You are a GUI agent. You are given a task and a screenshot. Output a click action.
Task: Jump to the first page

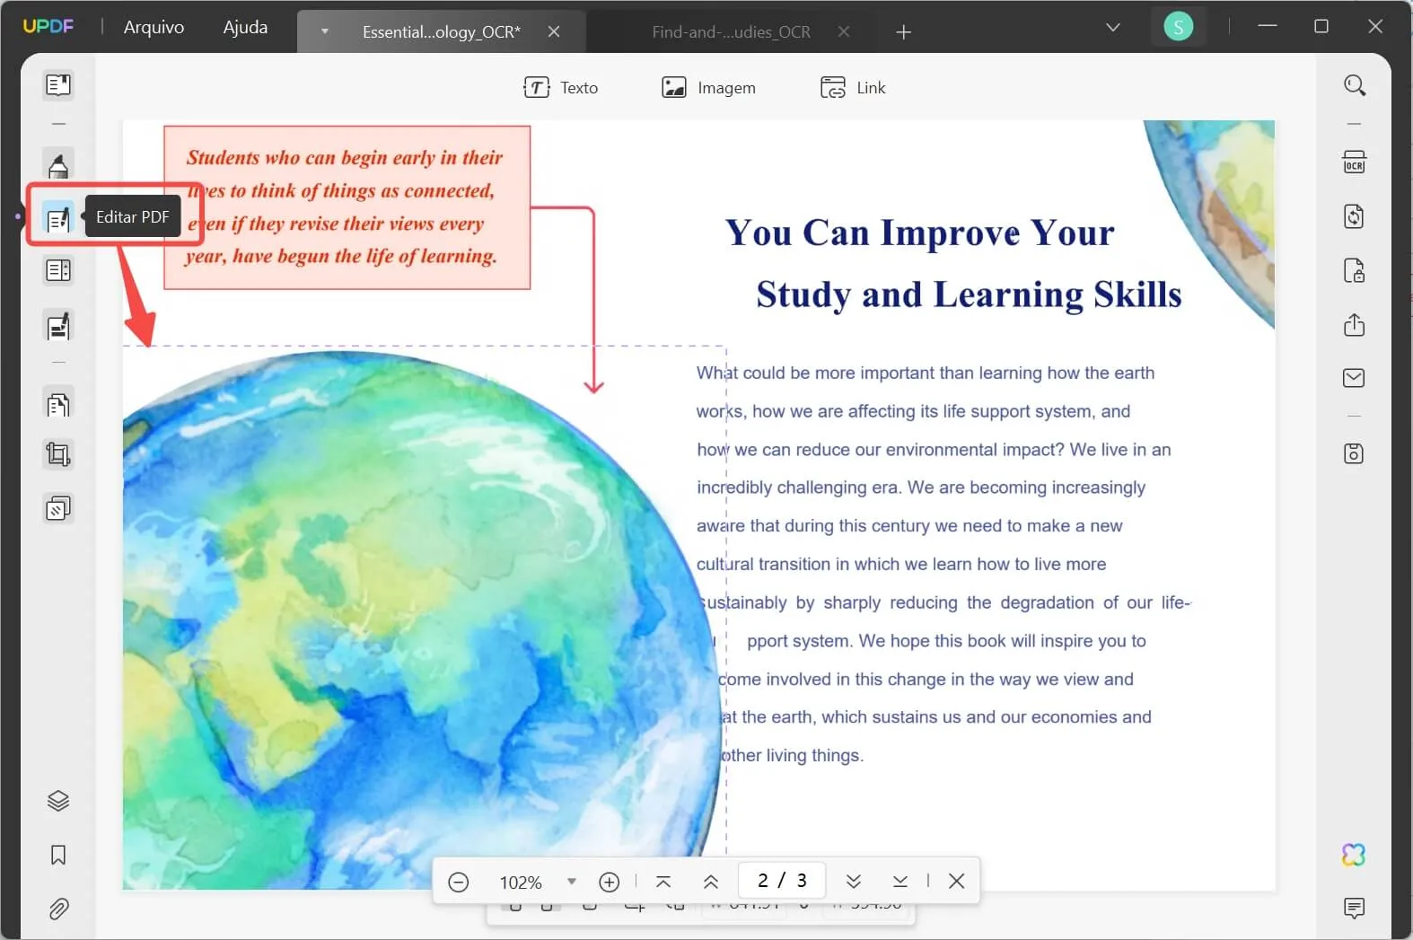coord(663,882)
